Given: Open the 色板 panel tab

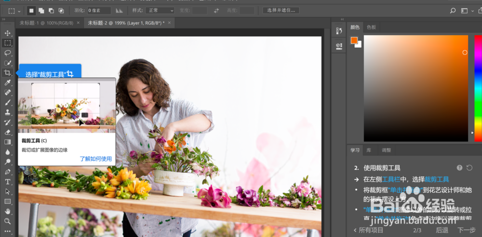Looking at the screenshot, I should (x=371, y=27).
